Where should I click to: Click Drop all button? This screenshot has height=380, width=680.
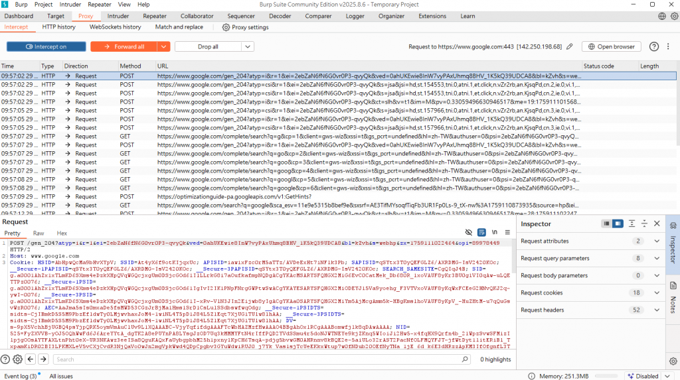pyautogui.click(x=208, y=46)
